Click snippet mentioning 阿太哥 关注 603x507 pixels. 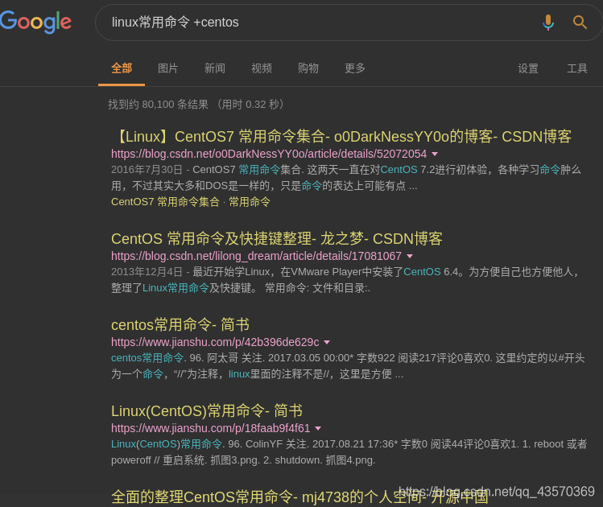[x=348, y=366]
